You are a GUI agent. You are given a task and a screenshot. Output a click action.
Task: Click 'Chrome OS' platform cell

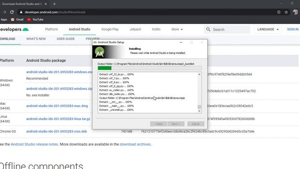(8, 131)
